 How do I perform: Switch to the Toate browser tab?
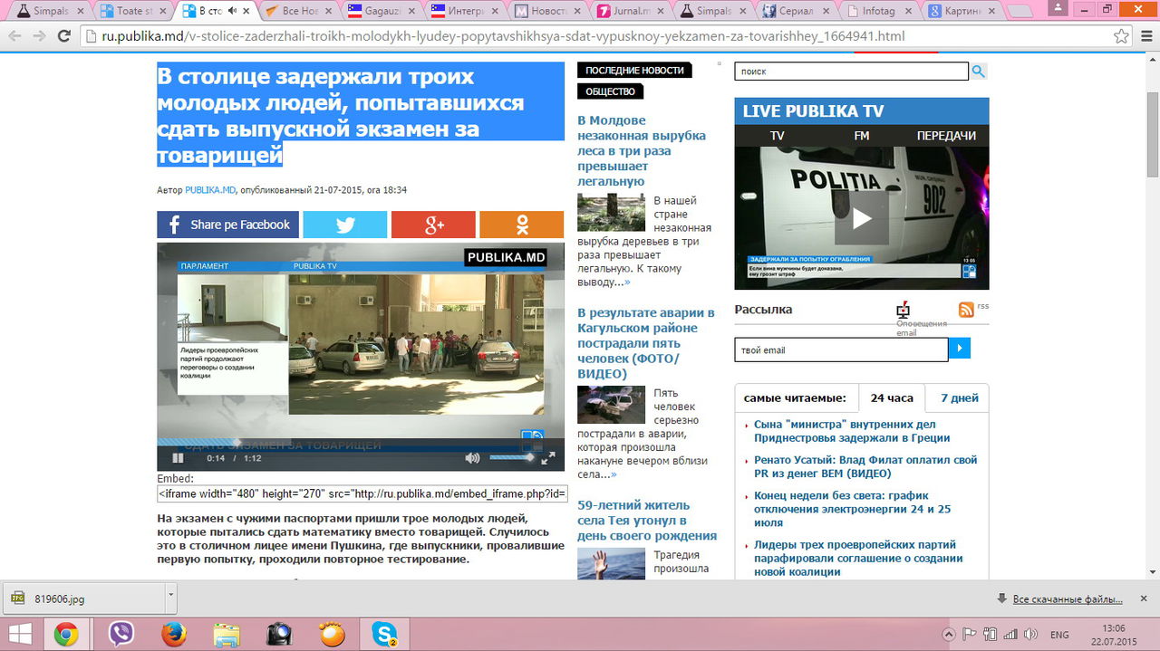pyautogui.click(x=133, y=11)
